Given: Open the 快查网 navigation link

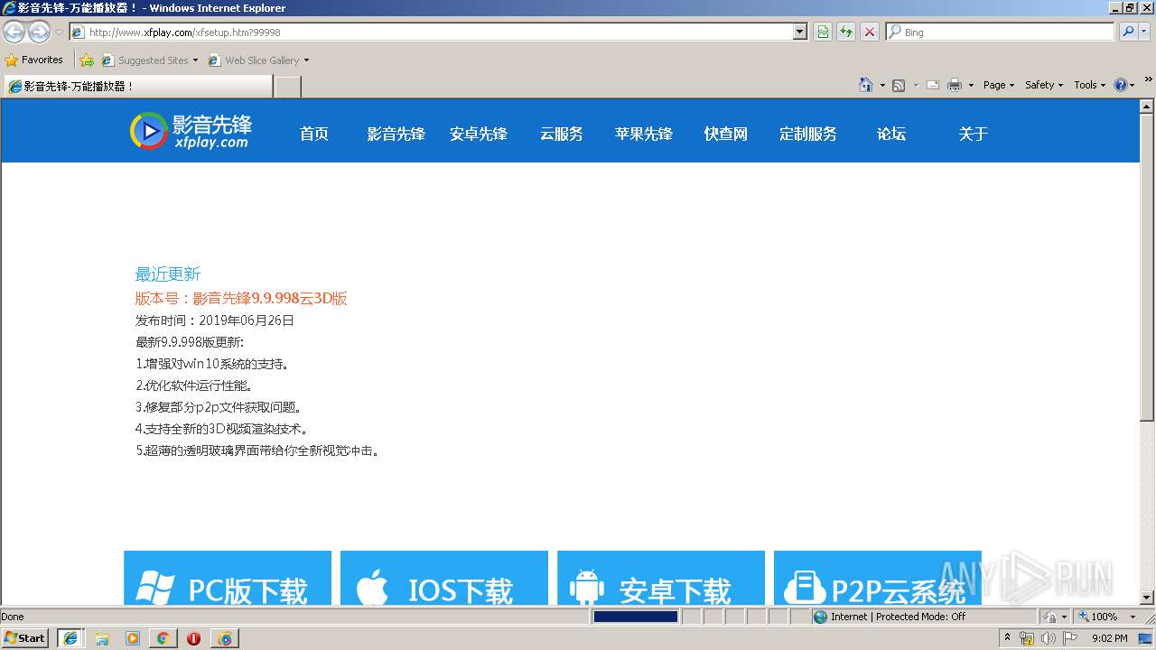Looking at the screenshot, I should point(726,134).
